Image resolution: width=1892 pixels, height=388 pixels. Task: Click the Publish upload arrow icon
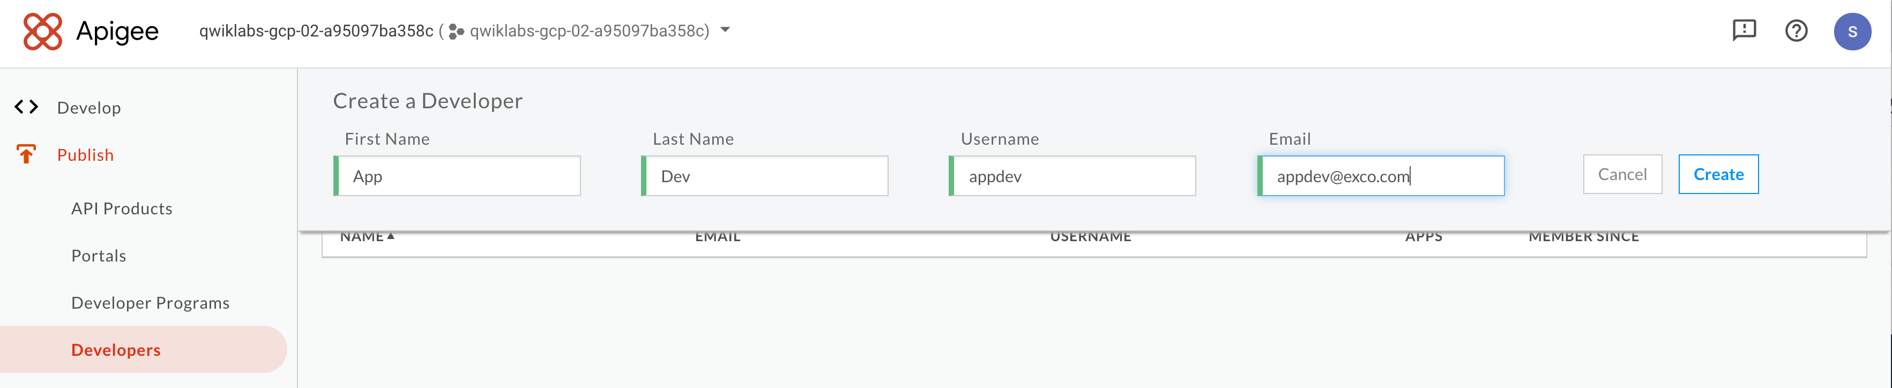26,154
